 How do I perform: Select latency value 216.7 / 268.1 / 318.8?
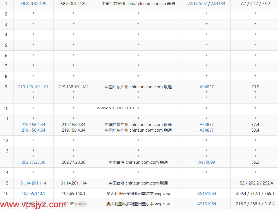(x=255, y=204)
